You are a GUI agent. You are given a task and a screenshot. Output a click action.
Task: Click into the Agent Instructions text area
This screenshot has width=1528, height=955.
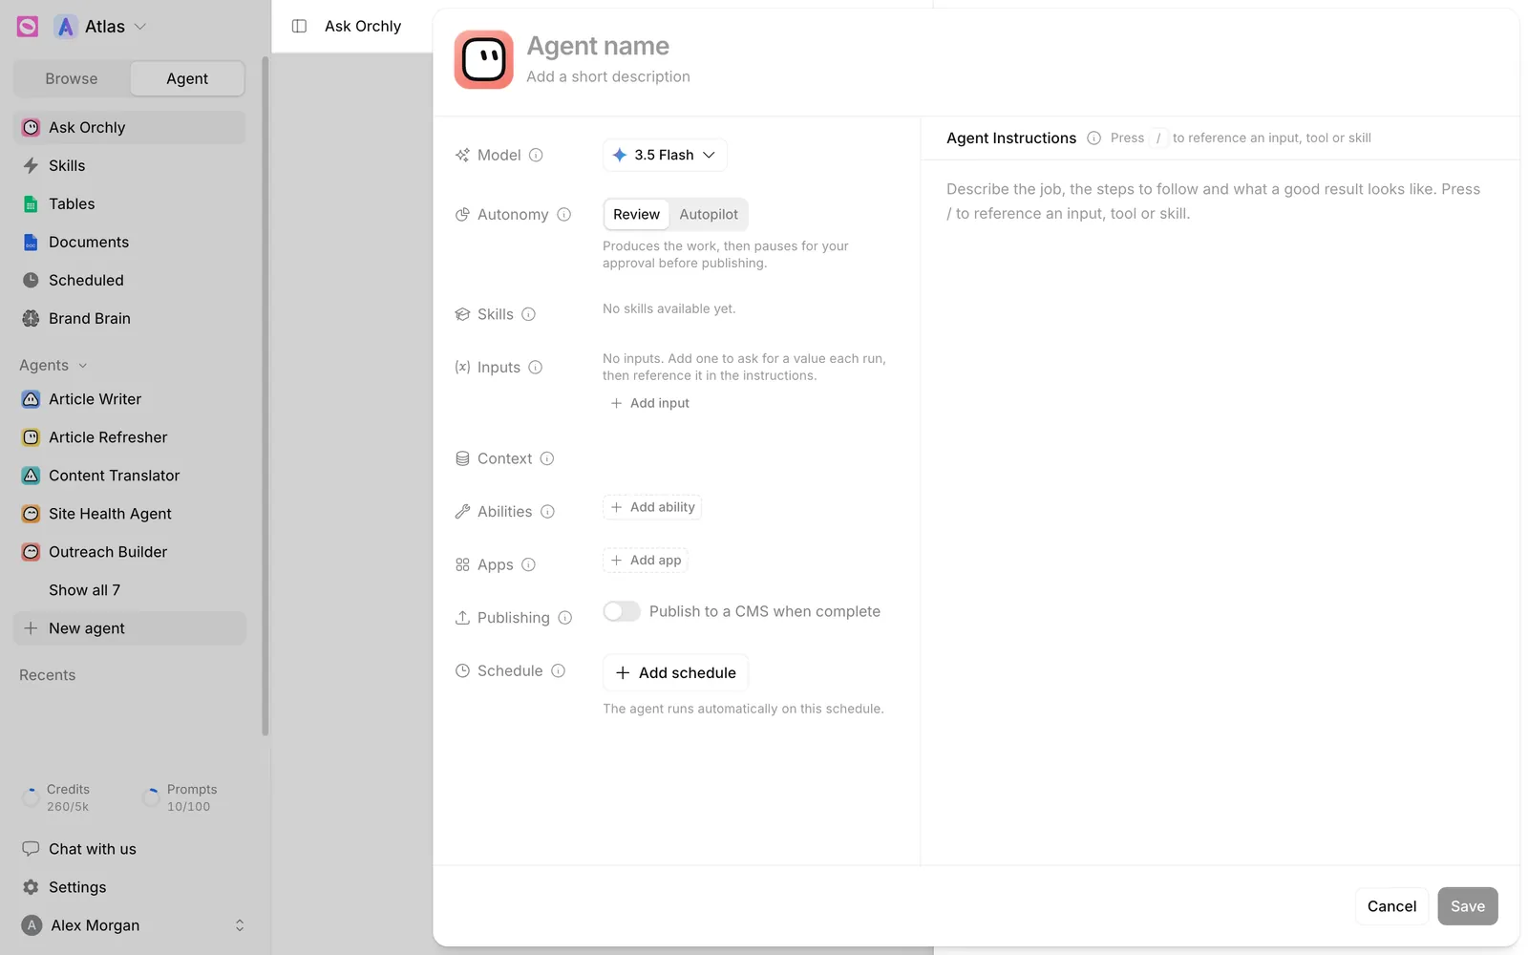1220,512
